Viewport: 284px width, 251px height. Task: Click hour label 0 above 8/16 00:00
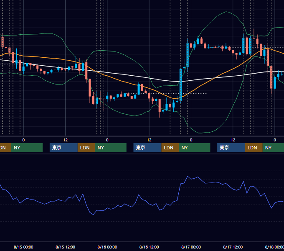click(107, 140)
